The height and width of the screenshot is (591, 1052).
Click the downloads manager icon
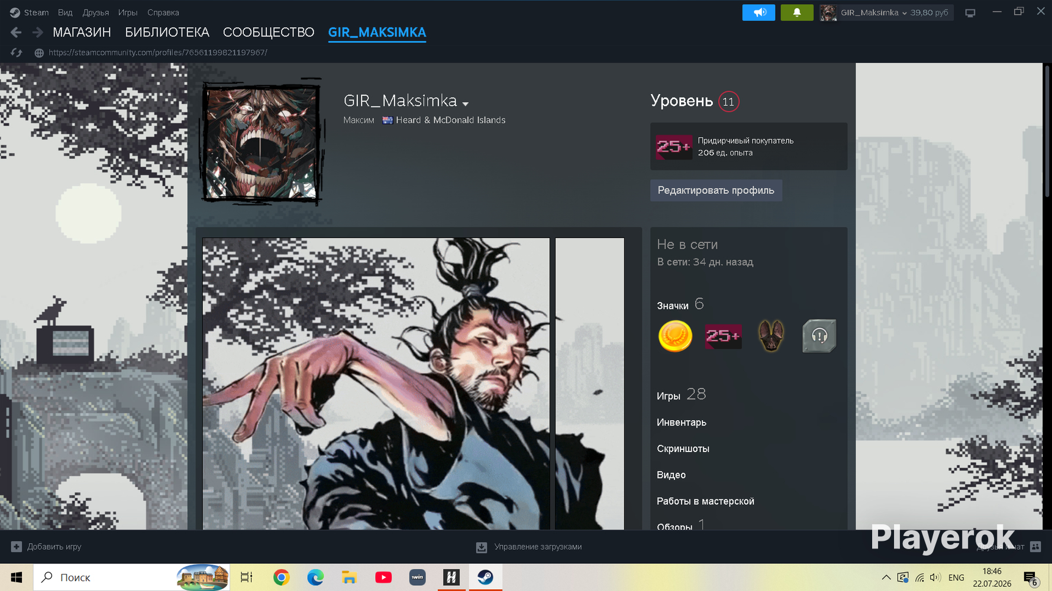[x=482, y=547]
